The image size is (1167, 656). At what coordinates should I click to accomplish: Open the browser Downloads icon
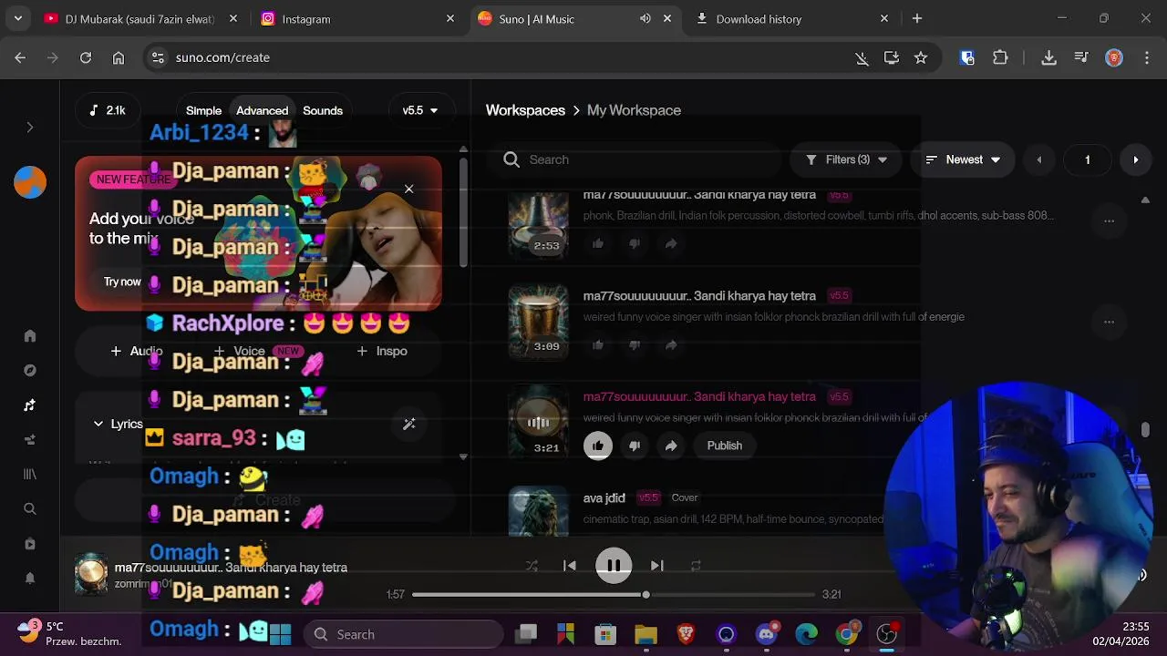point(1048,57)
